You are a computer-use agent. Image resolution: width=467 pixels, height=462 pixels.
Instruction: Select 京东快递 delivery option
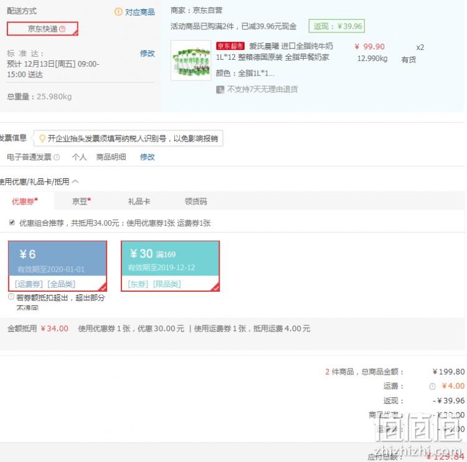(x=42, y=29)
